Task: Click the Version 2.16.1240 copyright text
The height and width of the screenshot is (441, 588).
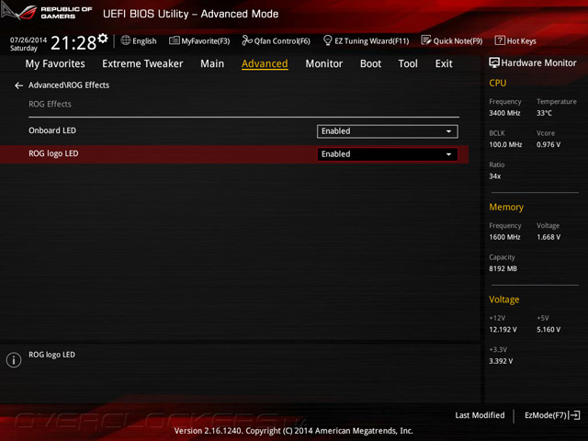Action: coord(294,431)
